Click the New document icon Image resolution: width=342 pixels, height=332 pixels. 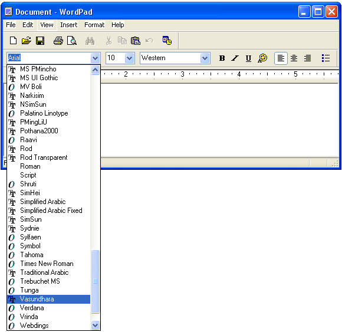pyautogui.click(x=13, y=41)
